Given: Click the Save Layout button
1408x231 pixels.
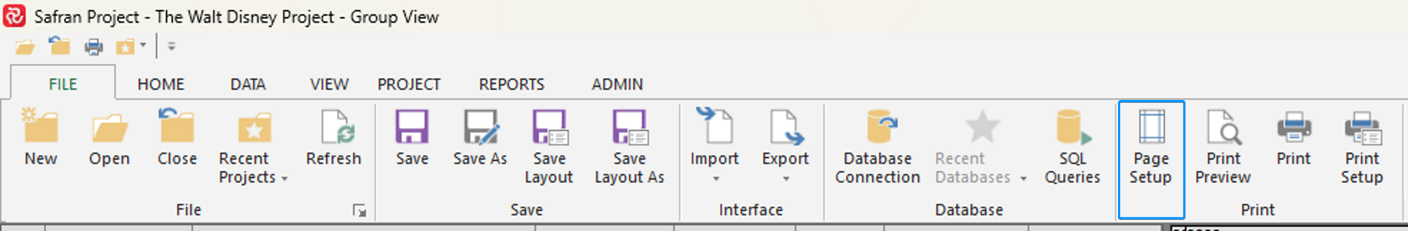Looking at the screenshot, I should pyautogui.click(x=549, y=146).
